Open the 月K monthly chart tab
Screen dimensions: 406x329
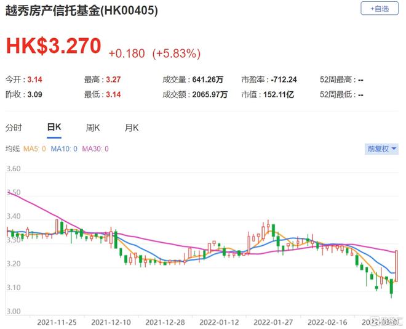coord(132,128)
